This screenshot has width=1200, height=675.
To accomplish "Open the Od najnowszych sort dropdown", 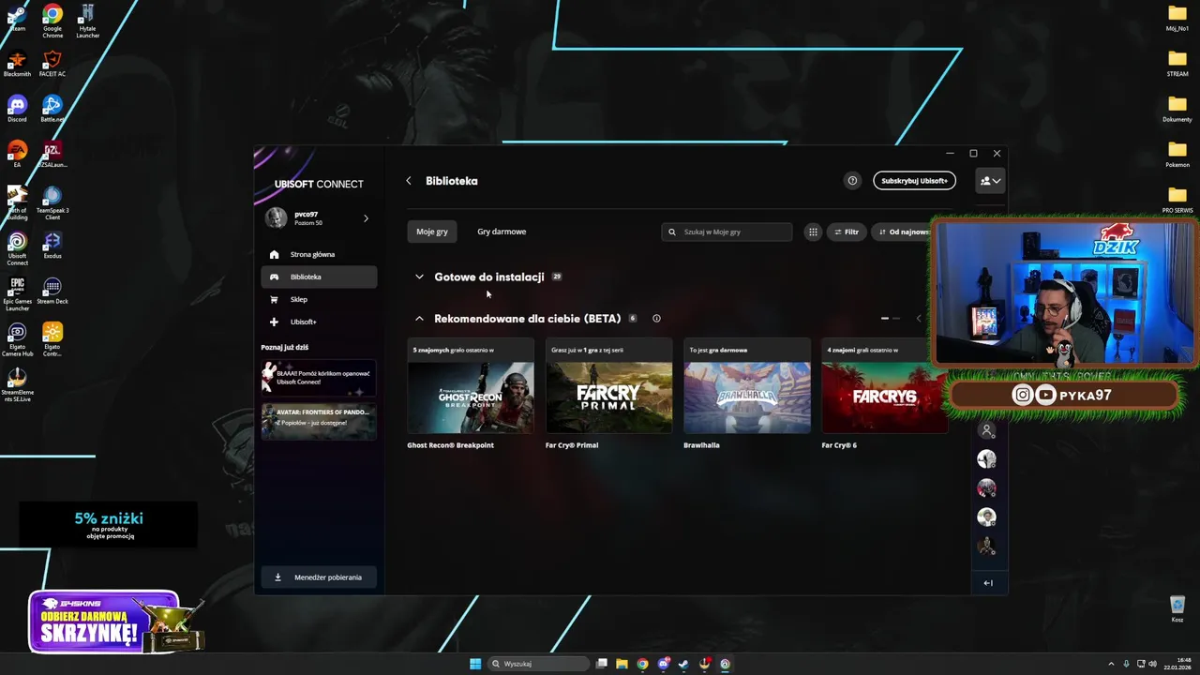I will point(902,232).
